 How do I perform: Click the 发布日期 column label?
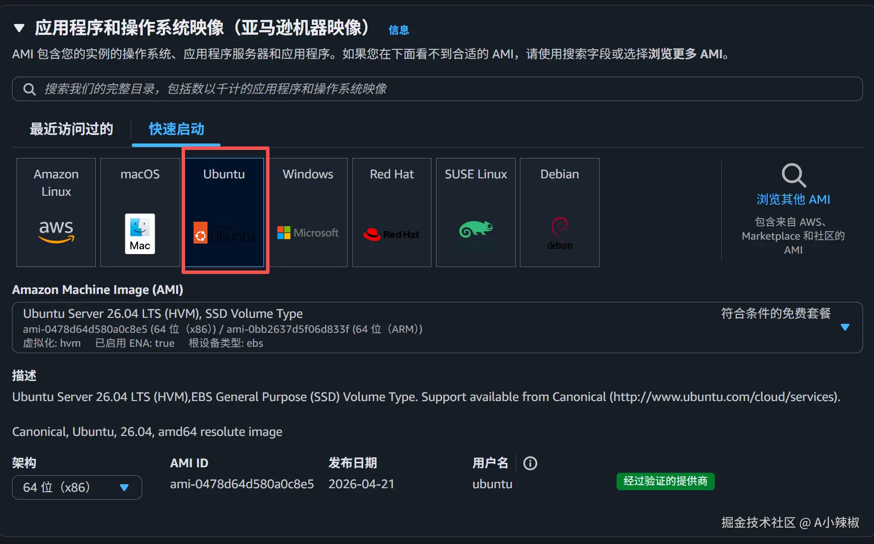pos(353,463)
